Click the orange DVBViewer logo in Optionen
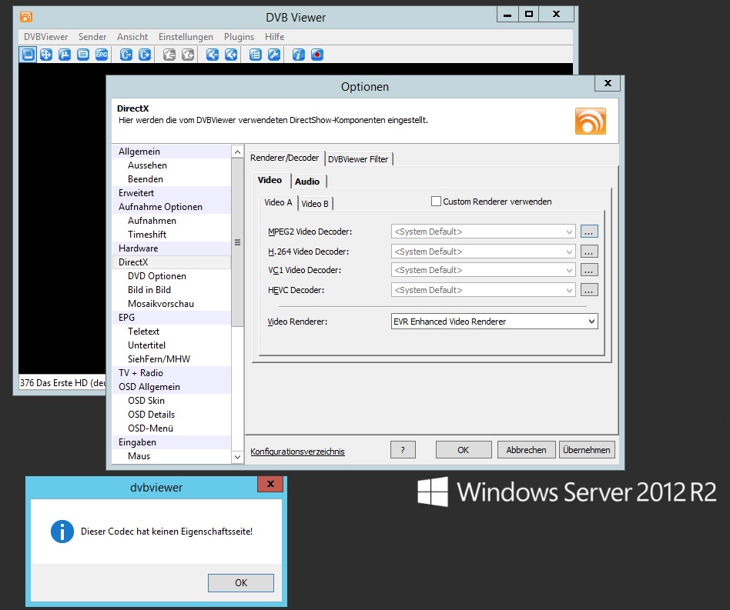This screenshot has height=610, width=730. click(x=591, y=121)
